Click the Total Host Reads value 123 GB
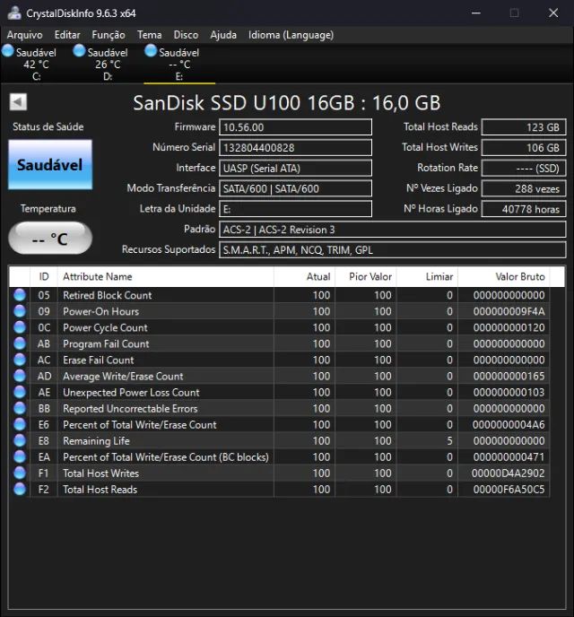The image size is (574, 617). (524, 127)
